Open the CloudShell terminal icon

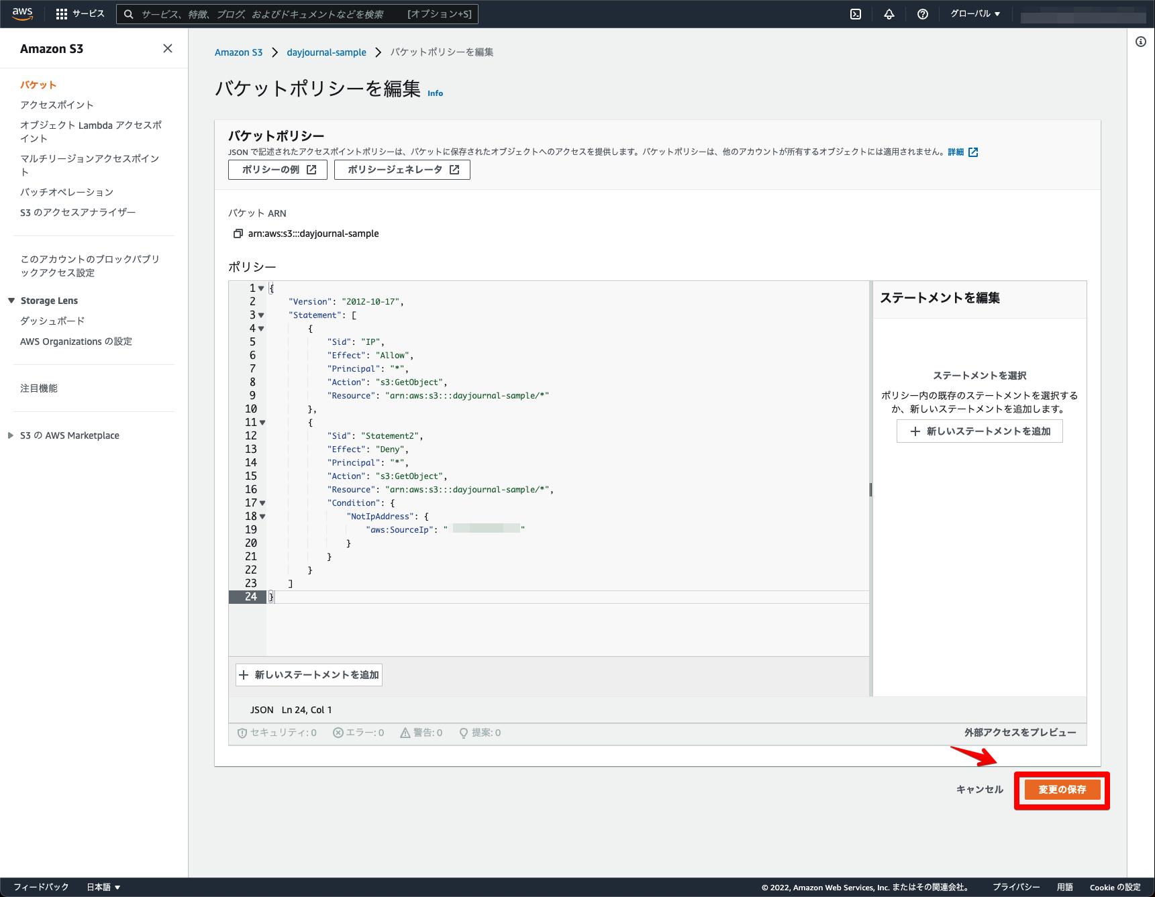pos(856,14)
